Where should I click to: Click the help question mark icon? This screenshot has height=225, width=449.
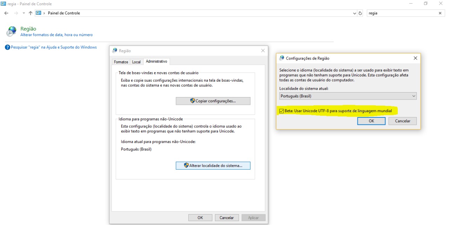tap(8, 47)
